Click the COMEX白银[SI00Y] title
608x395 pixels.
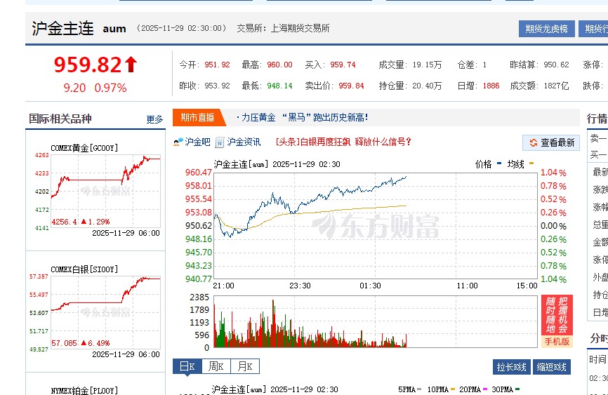pos(84,269)
